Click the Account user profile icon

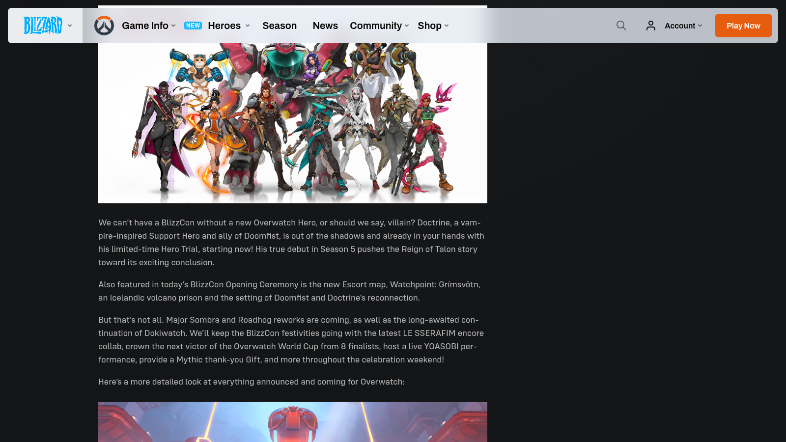[651, 26]
